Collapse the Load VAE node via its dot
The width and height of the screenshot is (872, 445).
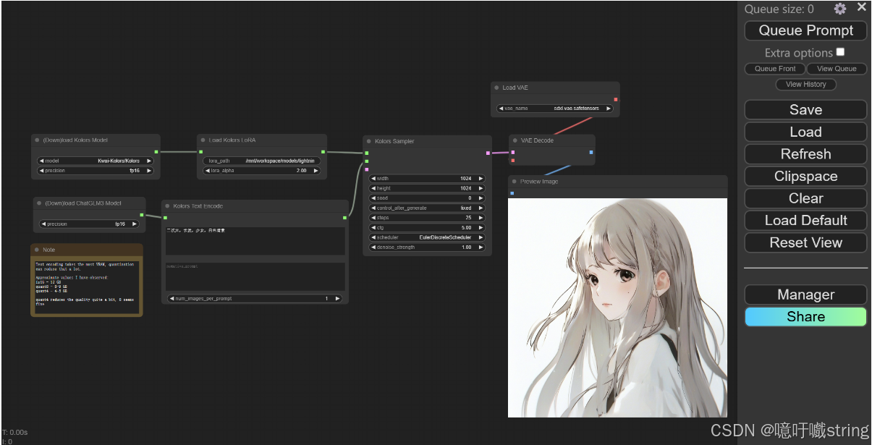(x=496, y=88)
